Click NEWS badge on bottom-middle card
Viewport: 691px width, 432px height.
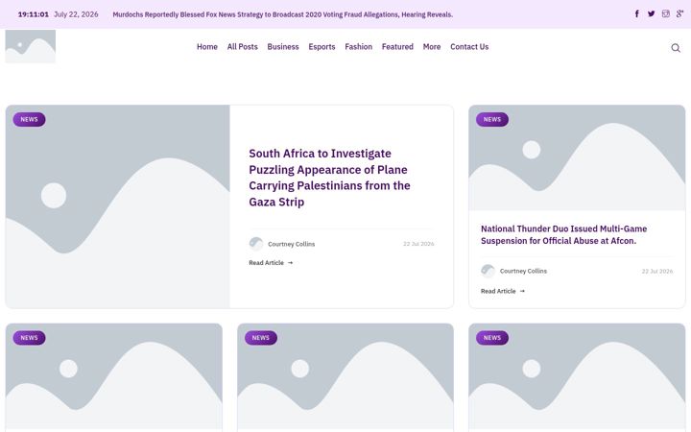coord(261,338)
